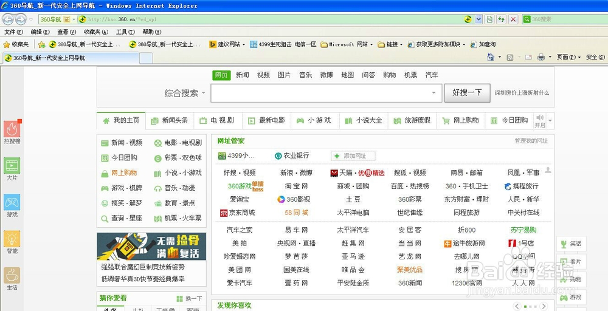
Task: Click the 无需捡骨满血复活 banner image
Action: 151,247
